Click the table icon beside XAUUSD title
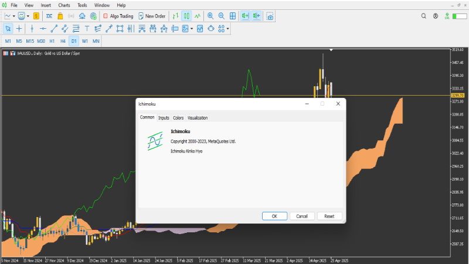 click(x=6, y=53)
